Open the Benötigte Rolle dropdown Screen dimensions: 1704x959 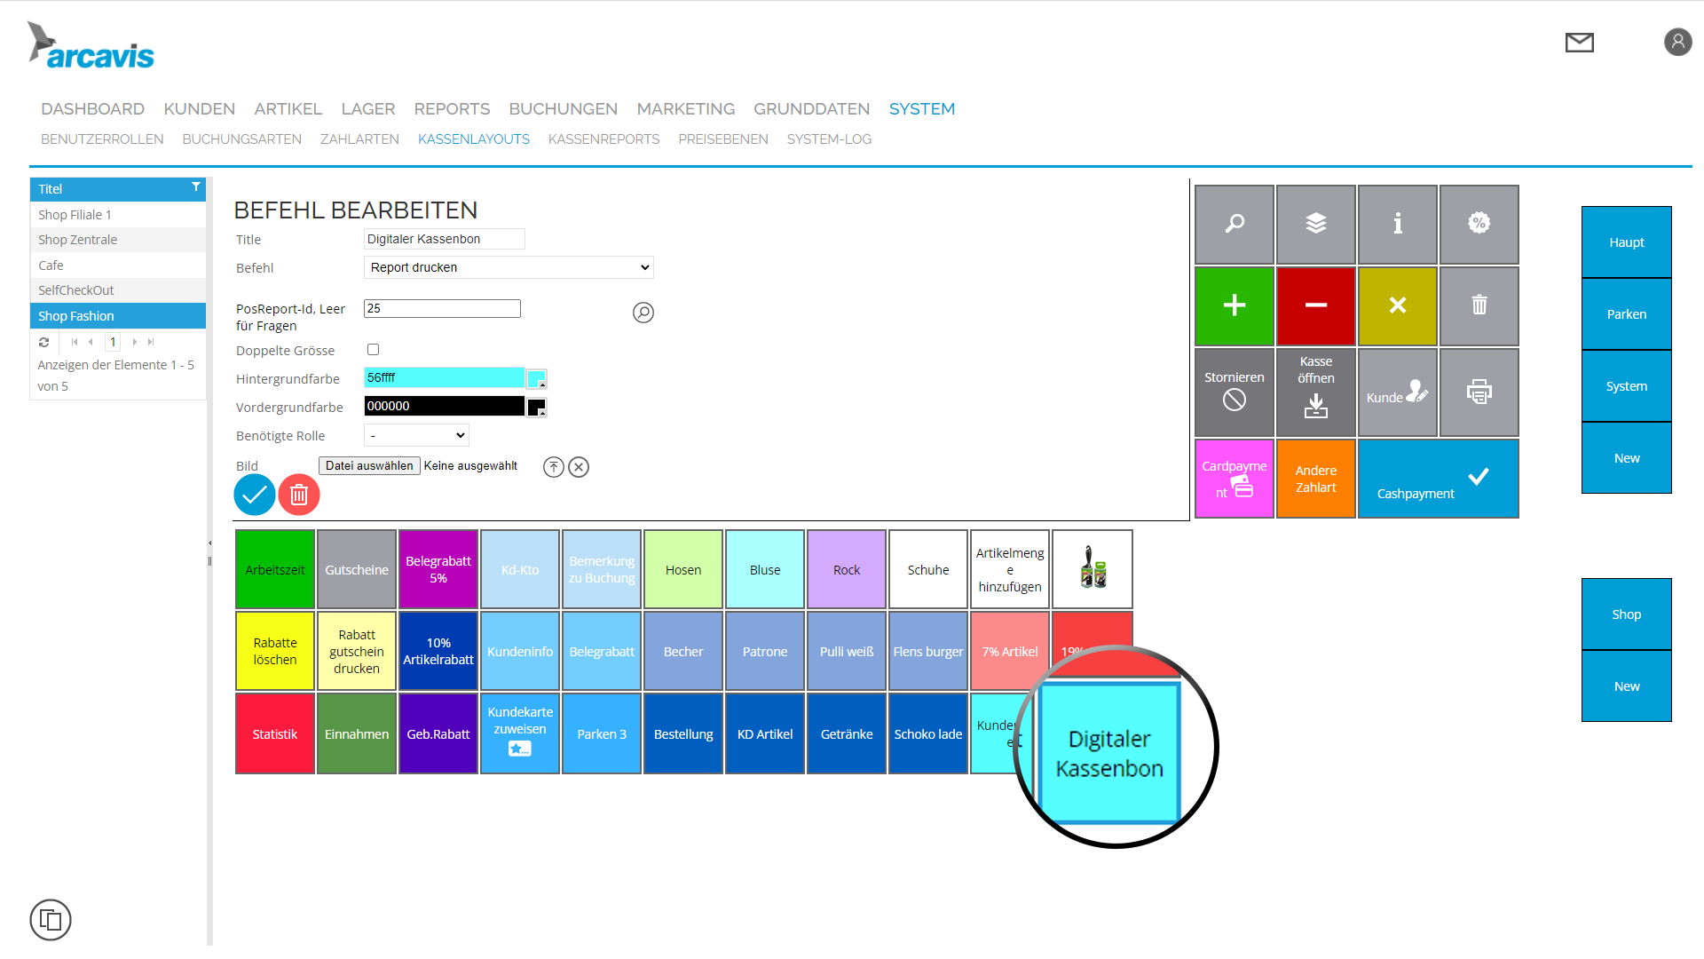[x=415, y=435]
